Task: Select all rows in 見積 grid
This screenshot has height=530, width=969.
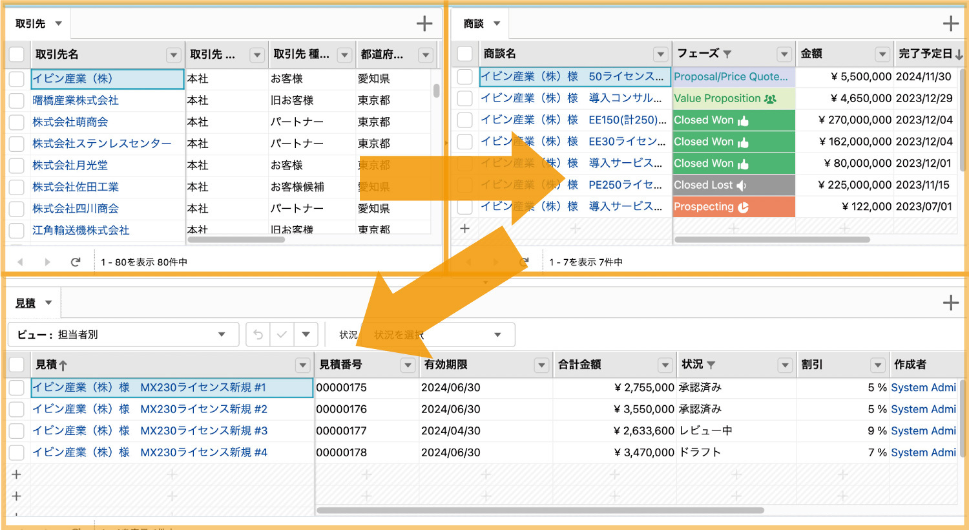Action: click(17, 365)
